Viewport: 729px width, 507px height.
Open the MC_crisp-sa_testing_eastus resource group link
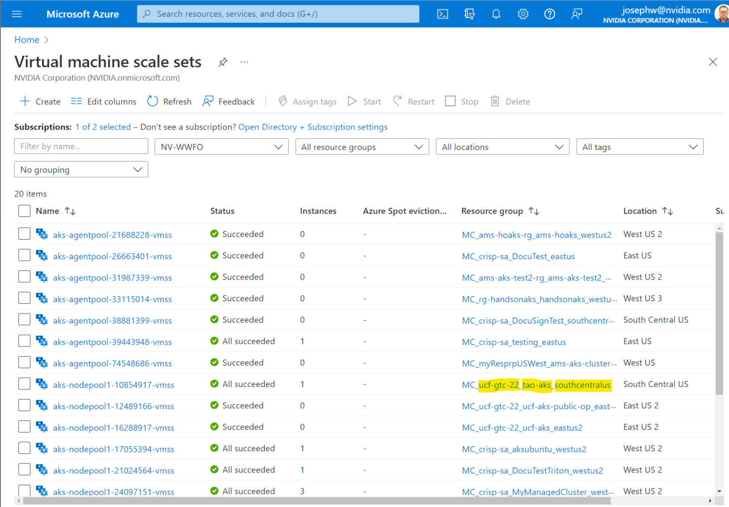tap(513, 342)
